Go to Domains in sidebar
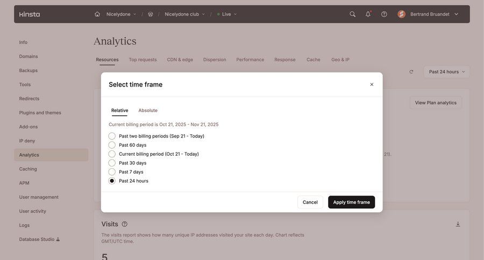 point(29,56)
